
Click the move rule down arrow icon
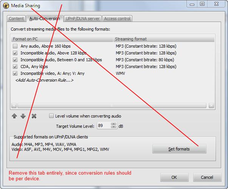coord(23,116)
